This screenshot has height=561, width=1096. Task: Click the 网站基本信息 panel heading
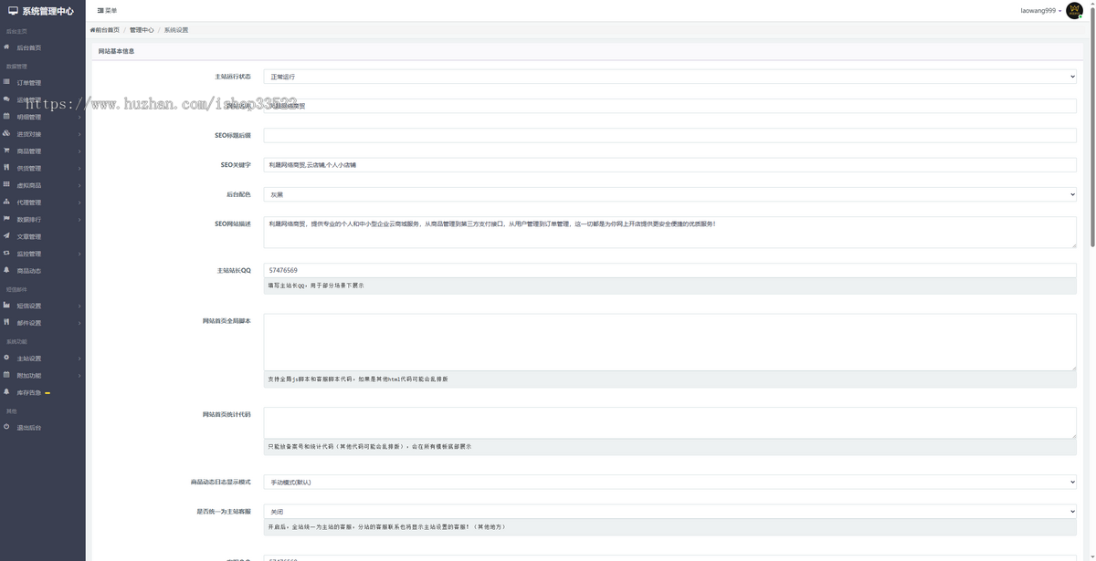pos(116,51)
